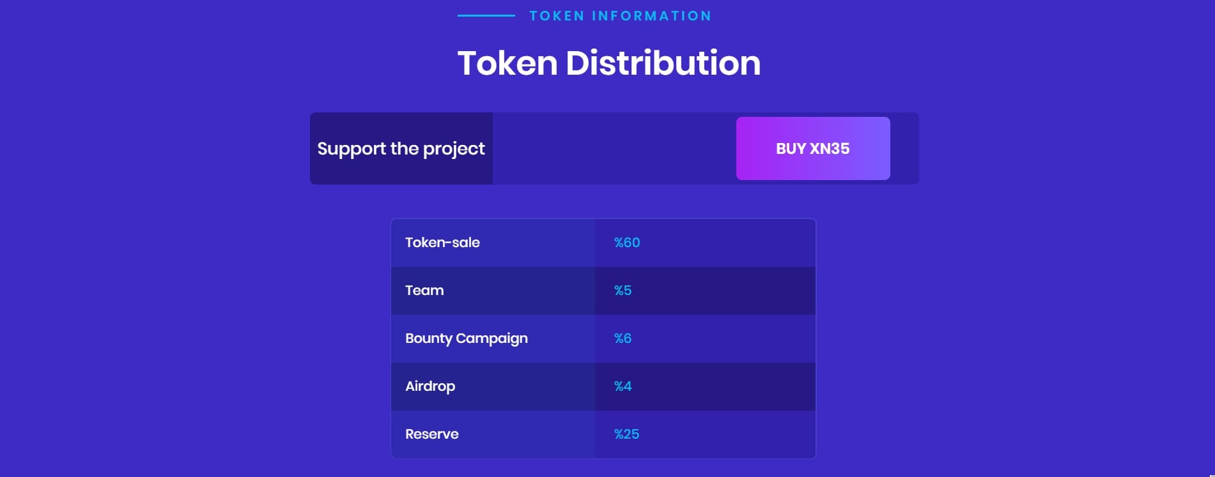Select the Bounty Campaign row label

[x=467, y=338]
